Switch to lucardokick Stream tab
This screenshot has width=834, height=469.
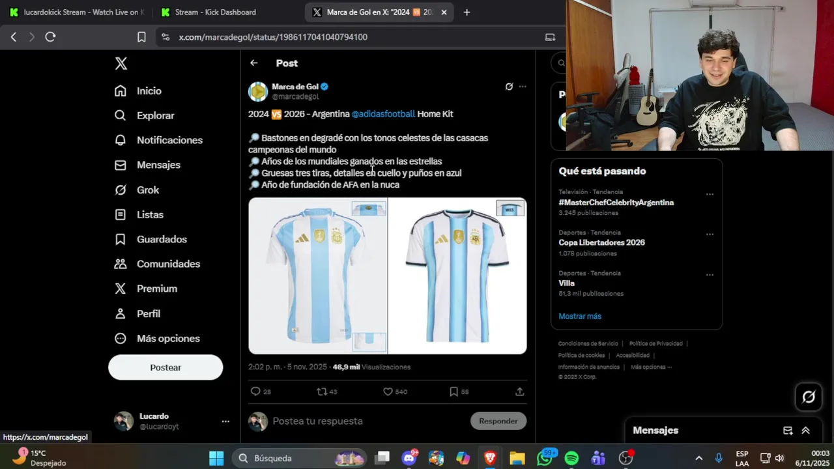click(x=77, y=12)
